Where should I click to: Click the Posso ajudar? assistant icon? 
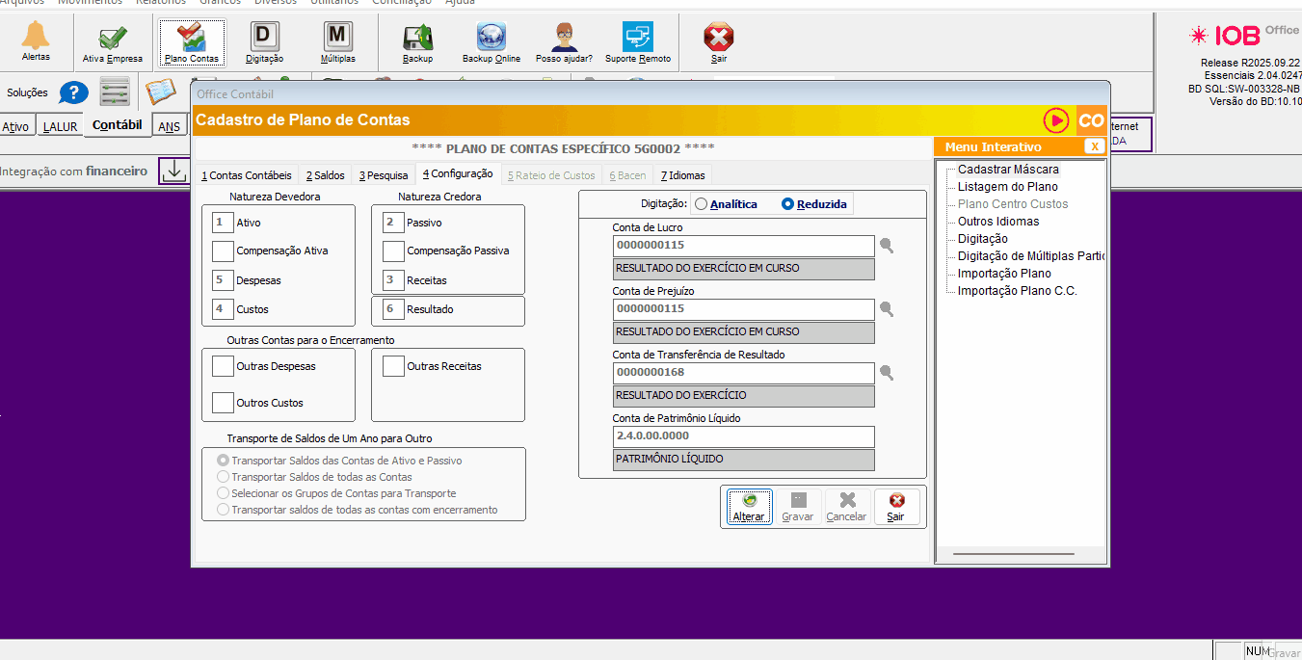point(565,40)
